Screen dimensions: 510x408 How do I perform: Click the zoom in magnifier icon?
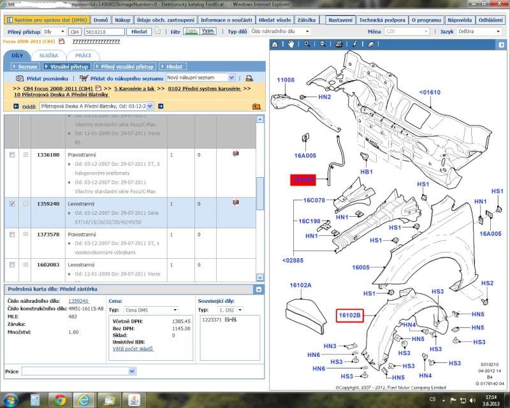[307, 44]
